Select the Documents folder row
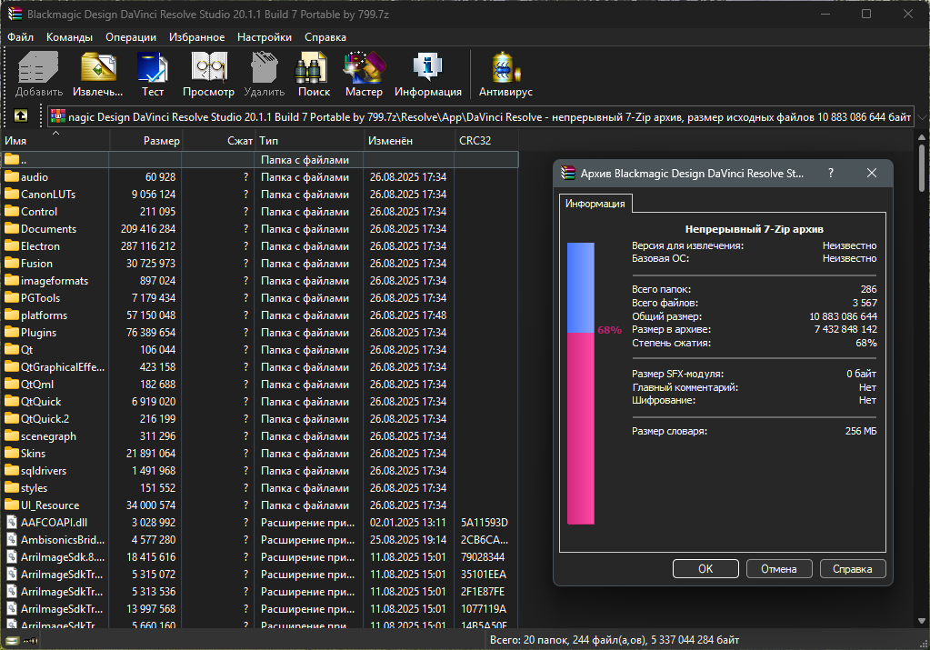 (260, 229)
